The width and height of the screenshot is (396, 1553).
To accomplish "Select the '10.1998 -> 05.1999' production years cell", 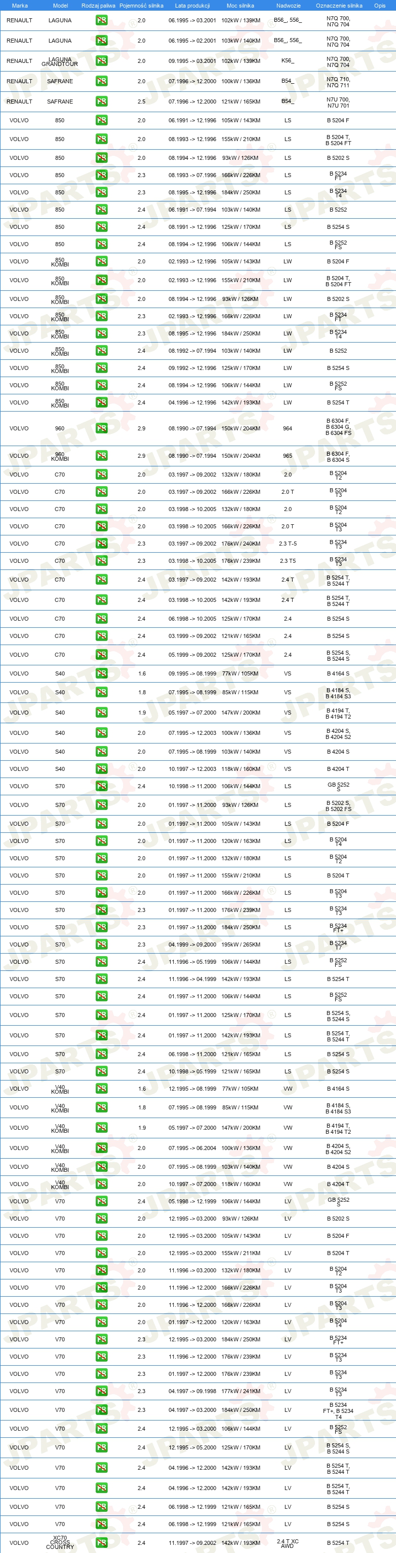I will (192, 1071).
